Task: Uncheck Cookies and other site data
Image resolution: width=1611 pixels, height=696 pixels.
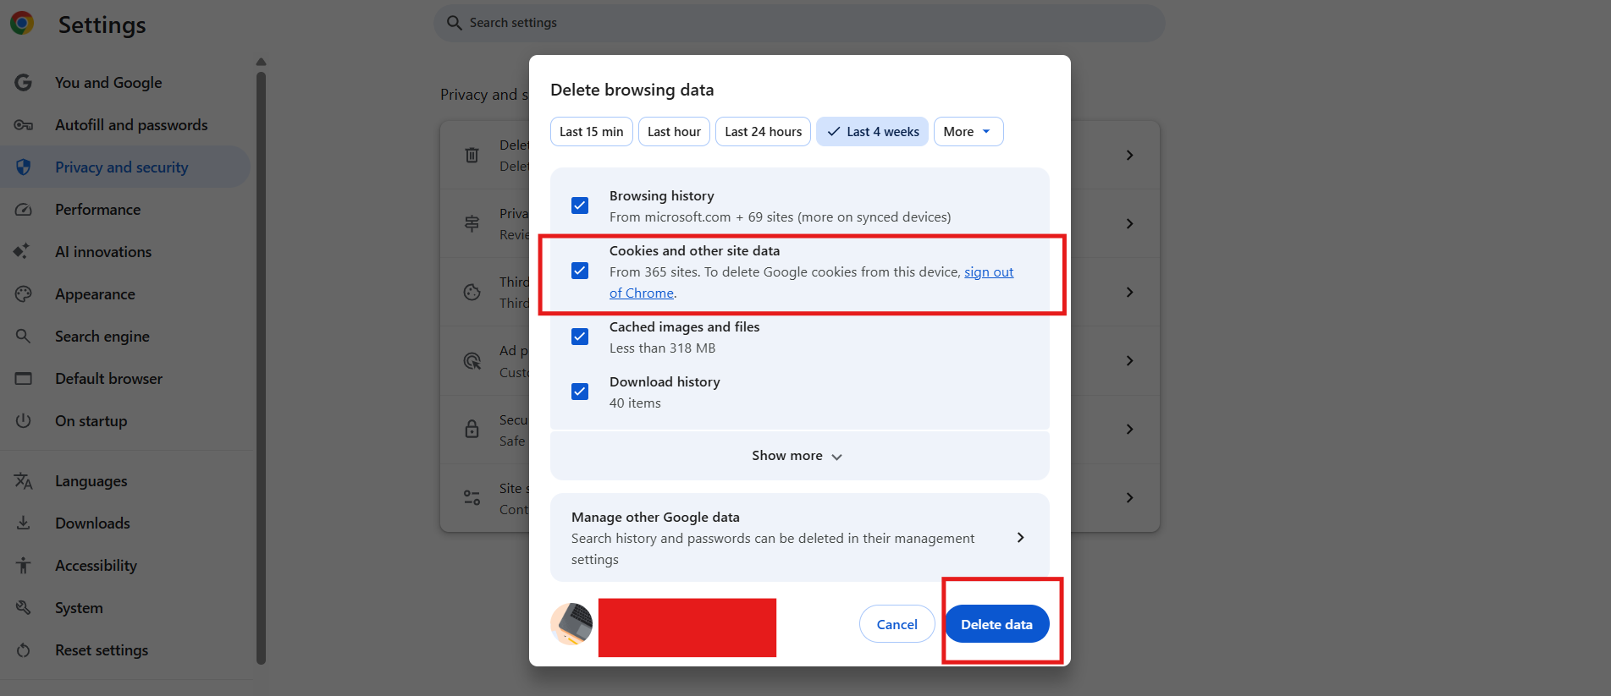Action: (580, 271)
